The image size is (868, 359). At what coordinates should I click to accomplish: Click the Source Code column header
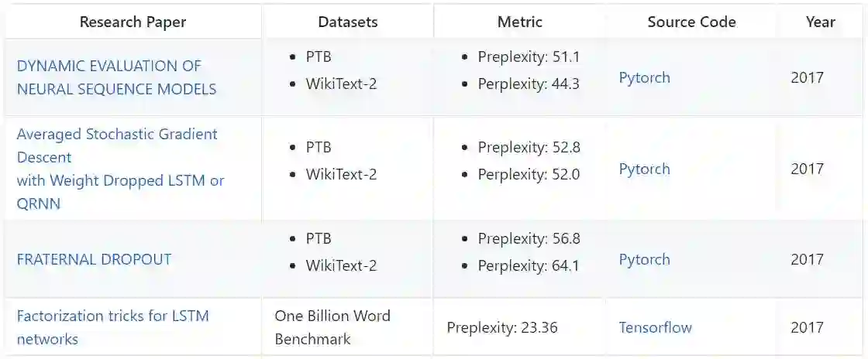pyautogui.click(x=691, y=22)
